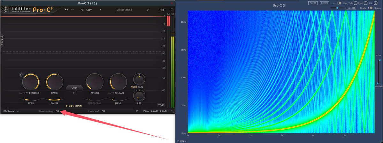Open the Oversampling Off selector
The image size is (383, 143).
click(x=57, y=111)
